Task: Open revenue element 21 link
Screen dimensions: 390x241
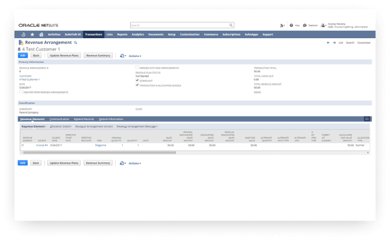Action: click(22, 145)
